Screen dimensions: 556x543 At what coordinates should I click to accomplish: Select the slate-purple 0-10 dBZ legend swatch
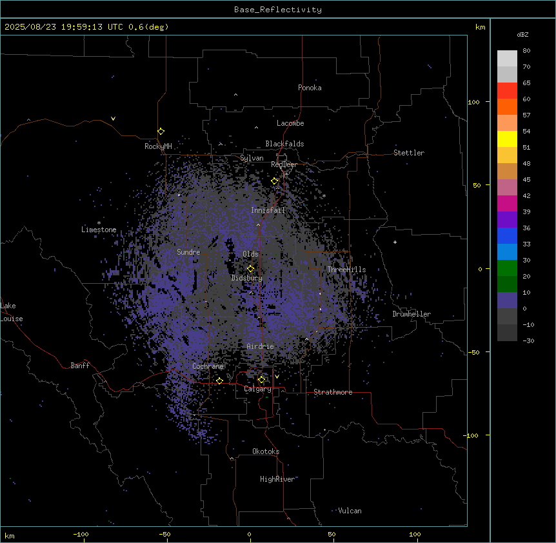[x=507, y=301]
